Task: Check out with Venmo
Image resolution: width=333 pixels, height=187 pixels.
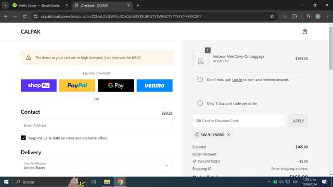Action: (155, 85)
